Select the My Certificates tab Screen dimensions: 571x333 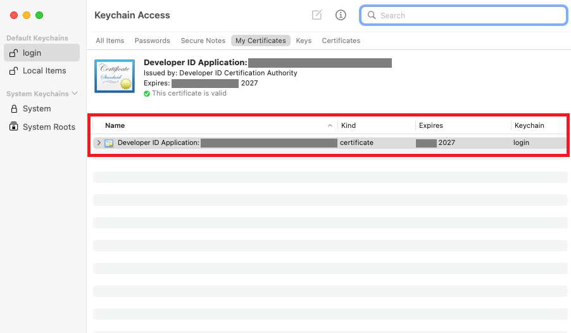click(x=261, y=41)
